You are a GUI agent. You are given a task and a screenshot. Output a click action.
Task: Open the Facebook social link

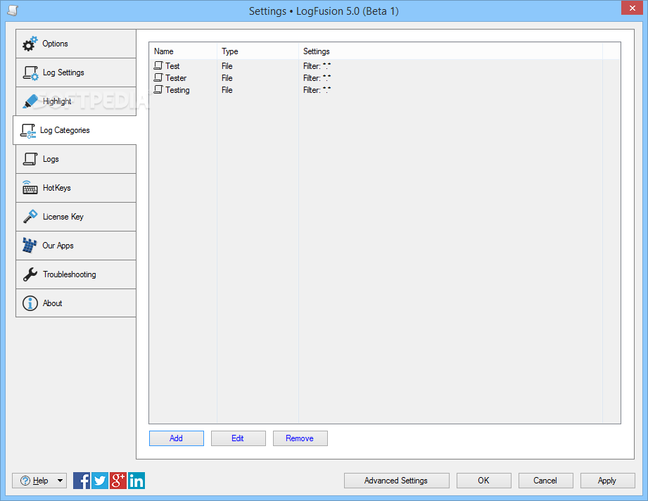click(x=82, y=481)
